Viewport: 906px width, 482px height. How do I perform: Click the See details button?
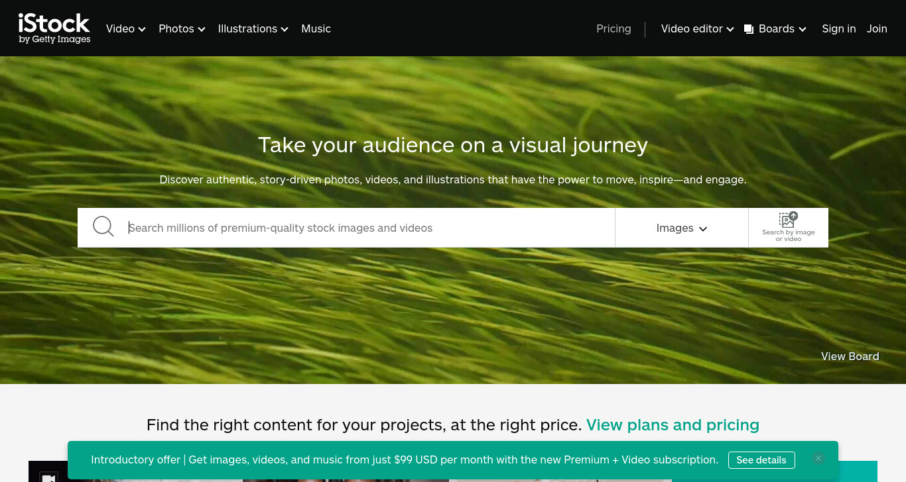coord(761,460)
